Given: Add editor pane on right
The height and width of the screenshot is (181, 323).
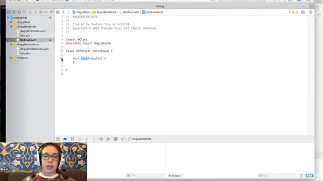Looking at the screenshot, I should point(311,12).
